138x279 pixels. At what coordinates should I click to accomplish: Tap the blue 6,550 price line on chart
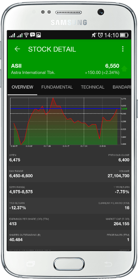65,108
